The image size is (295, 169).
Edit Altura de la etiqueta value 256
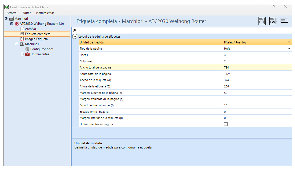[257, 87]
